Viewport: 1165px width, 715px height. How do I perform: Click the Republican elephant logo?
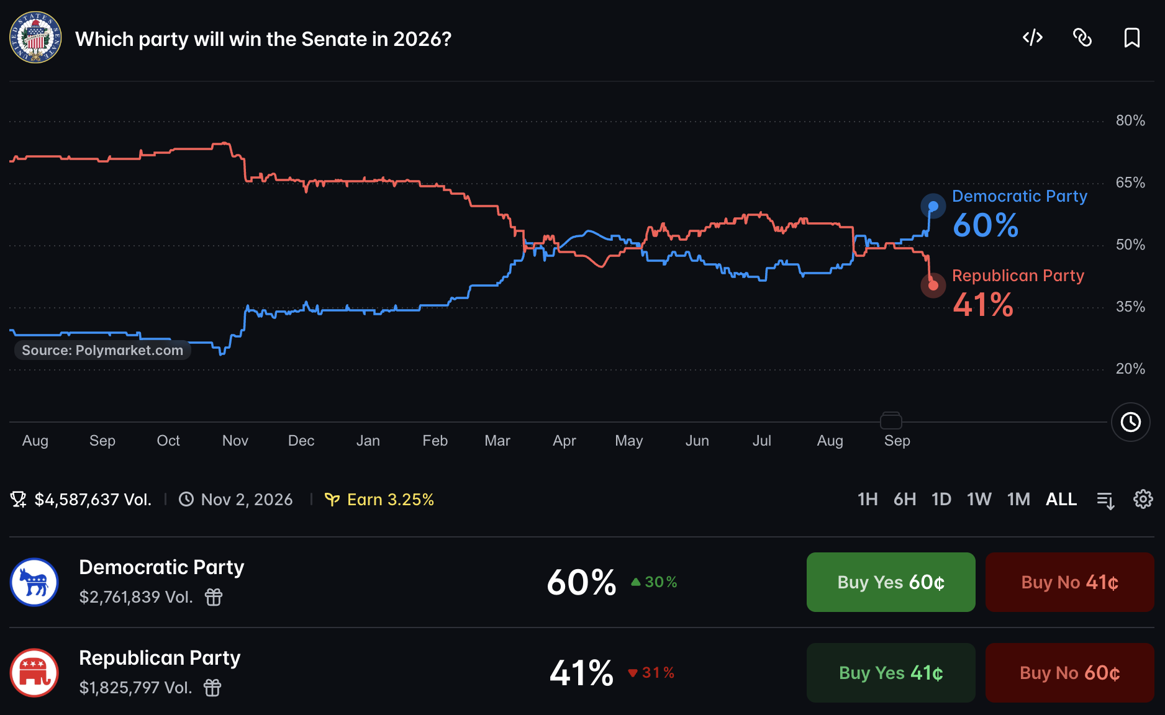pos(34,673)
